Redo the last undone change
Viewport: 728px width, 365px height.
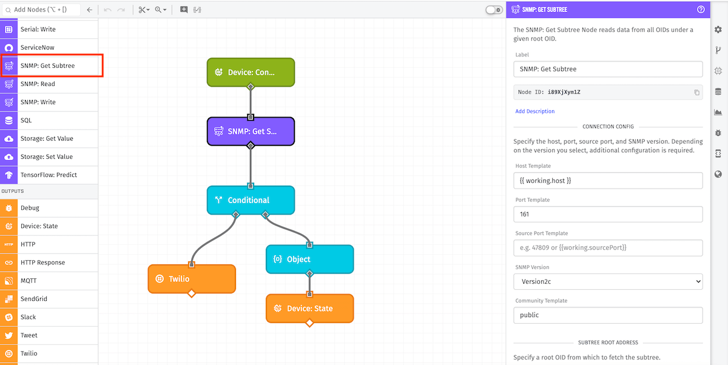point(121,10)
